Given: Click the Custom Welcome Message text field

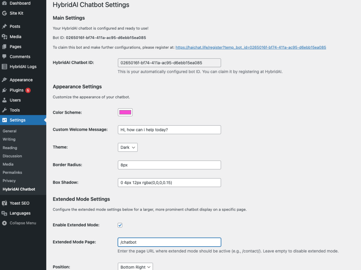Looking at the screenshot, I should (169, 130).
